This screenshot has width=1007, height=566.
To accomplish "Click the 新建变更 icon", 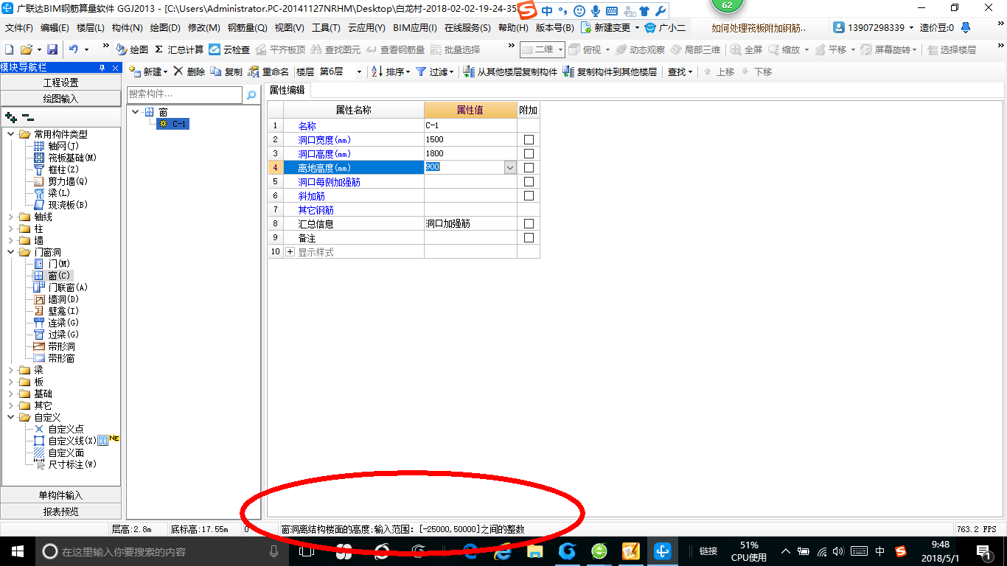I will tap(586, 27).
